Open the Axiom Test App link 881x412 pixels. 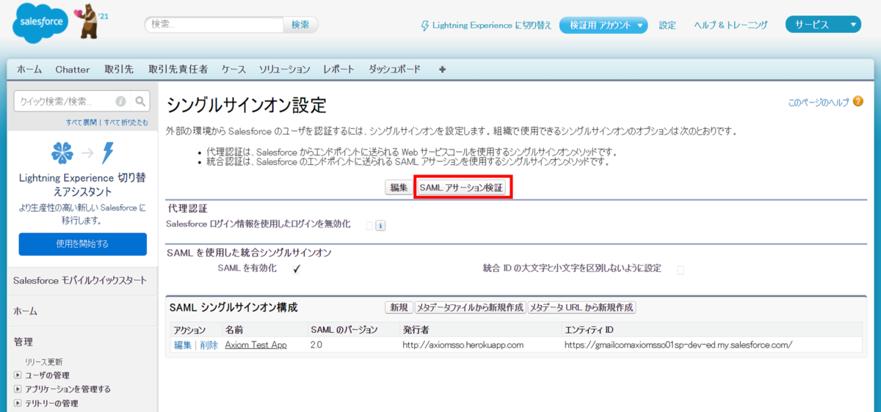256,345
